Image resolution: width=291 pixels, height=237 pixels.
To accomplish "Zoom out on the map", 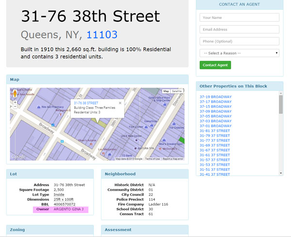I will point(15,107).
